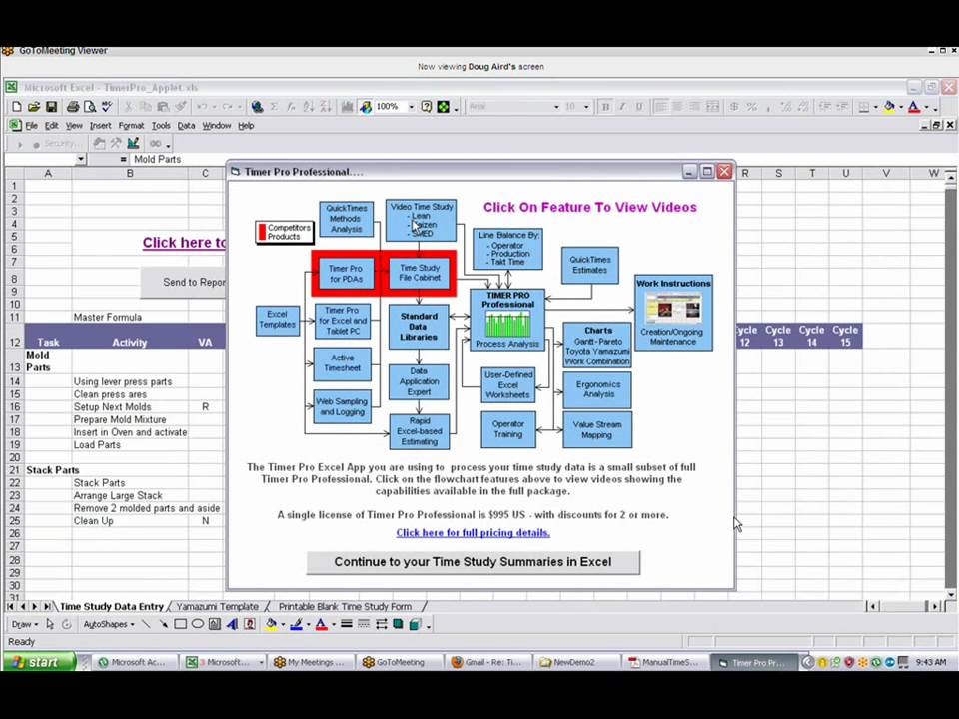Viewport: 959px width, 719px height.
Task: Insert WordArt from Drawing toolbar
Action: click(232, 624)
